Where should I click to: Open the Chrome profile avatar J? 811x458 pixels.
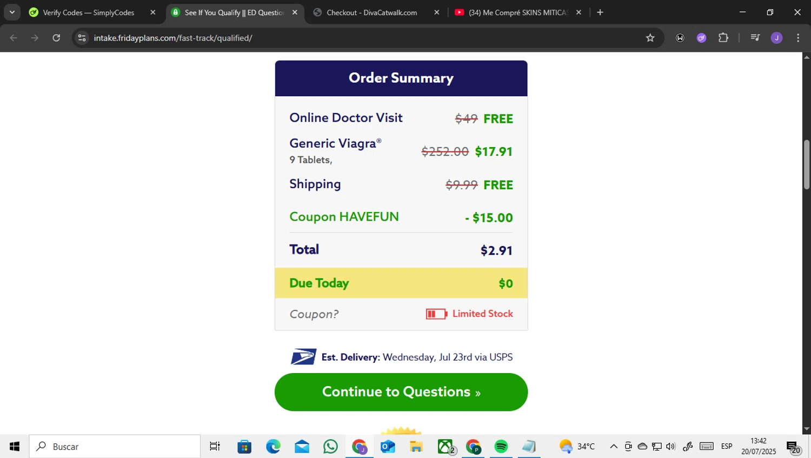[x=776, y=38]
